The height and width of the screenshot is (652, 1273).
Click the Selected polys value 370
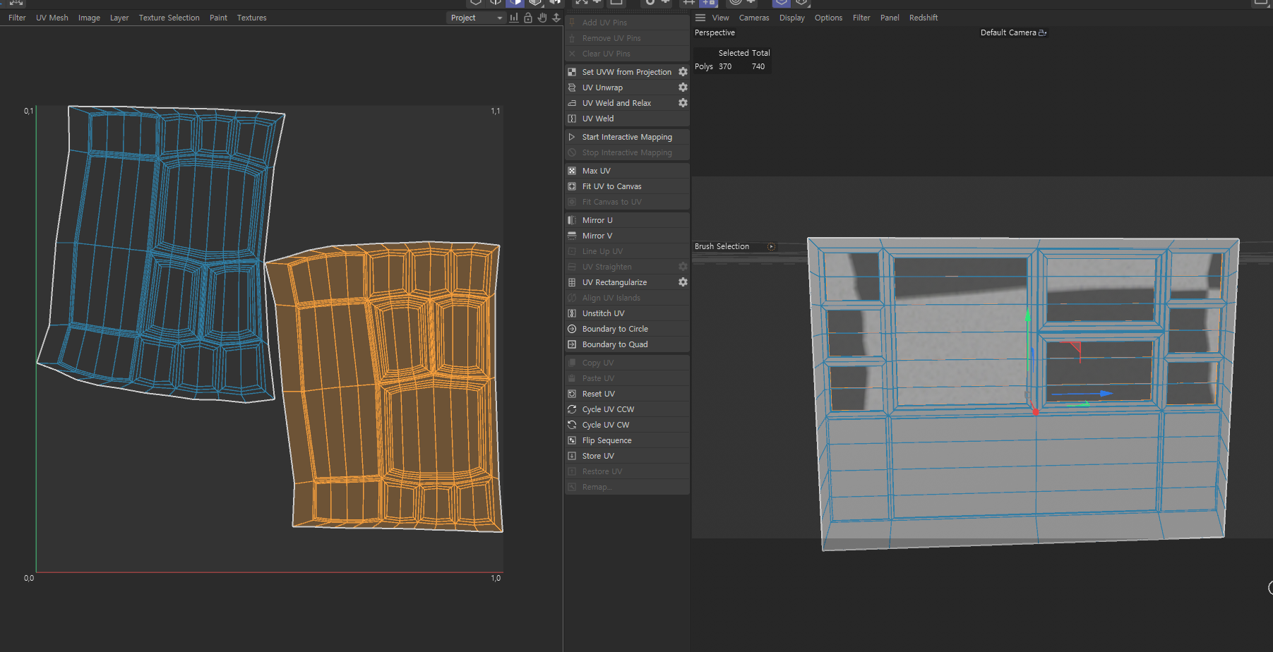click(725, 66)
